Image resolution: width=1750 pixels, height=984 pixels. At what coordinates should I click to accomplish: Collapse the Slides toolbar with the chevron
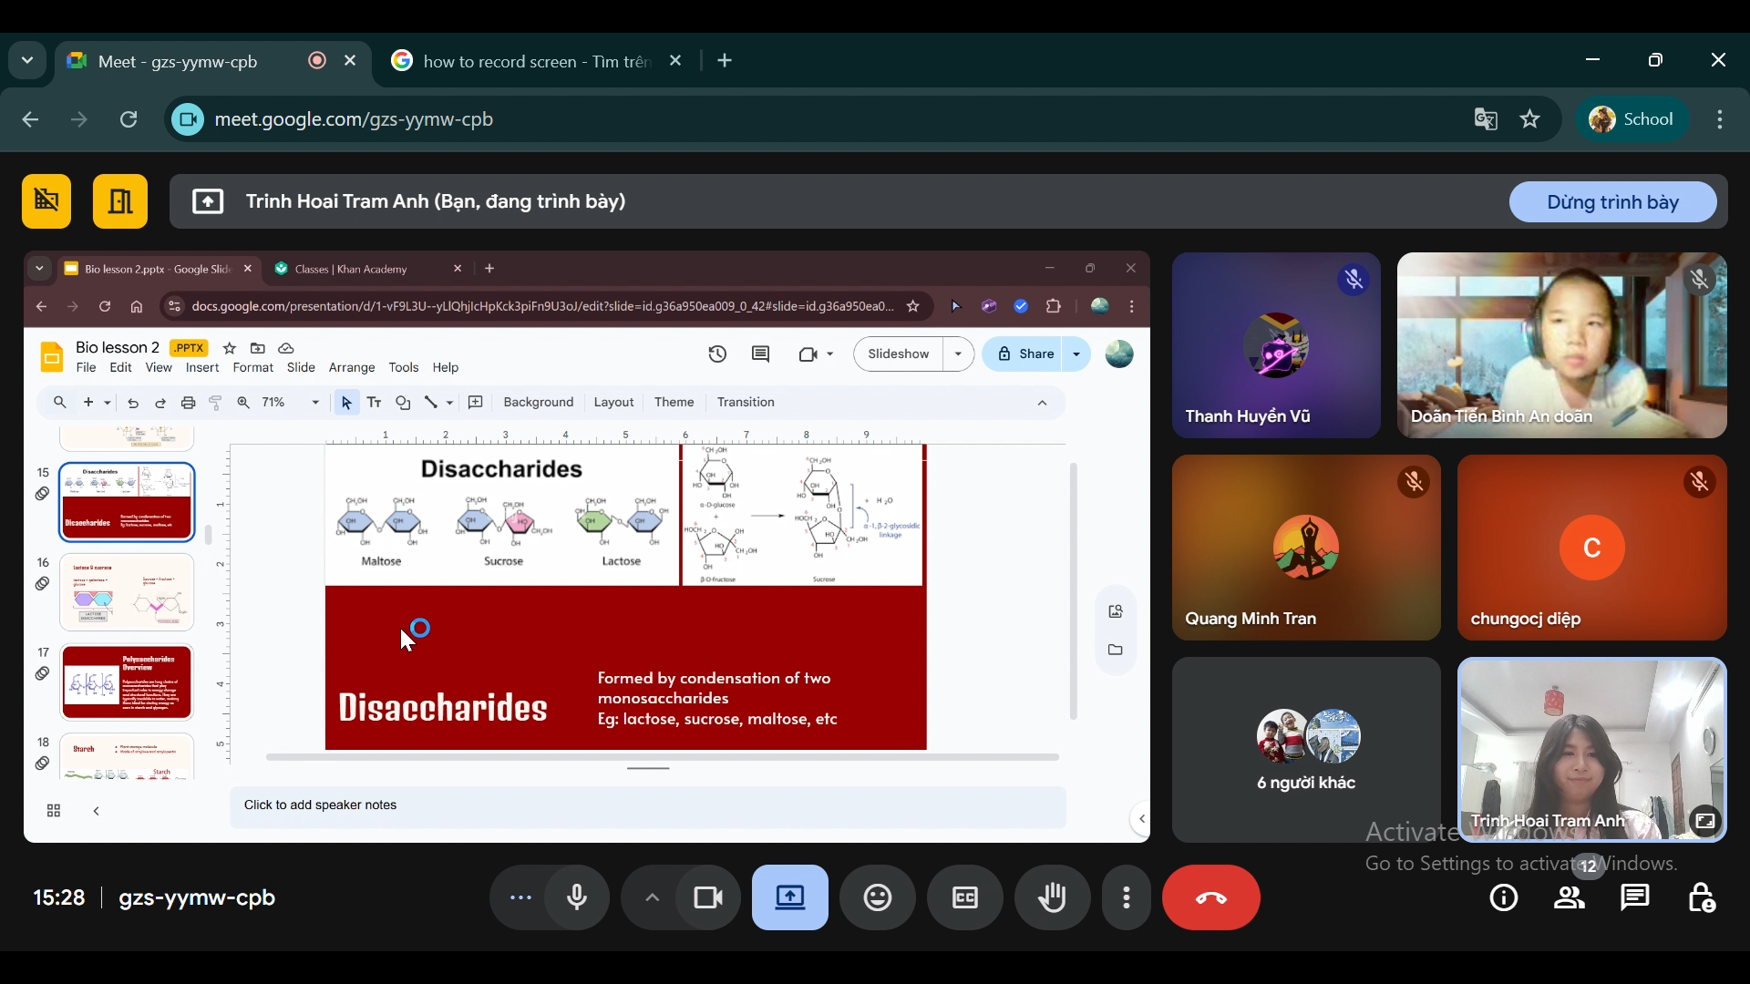point(1043,402)
